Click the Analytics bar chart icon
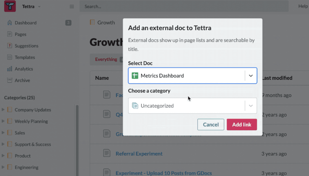The image size is (309, 176). click(10, 69)
